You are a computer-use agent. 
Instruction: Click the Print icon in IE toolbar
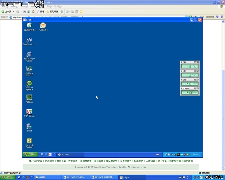coord(72,12)
